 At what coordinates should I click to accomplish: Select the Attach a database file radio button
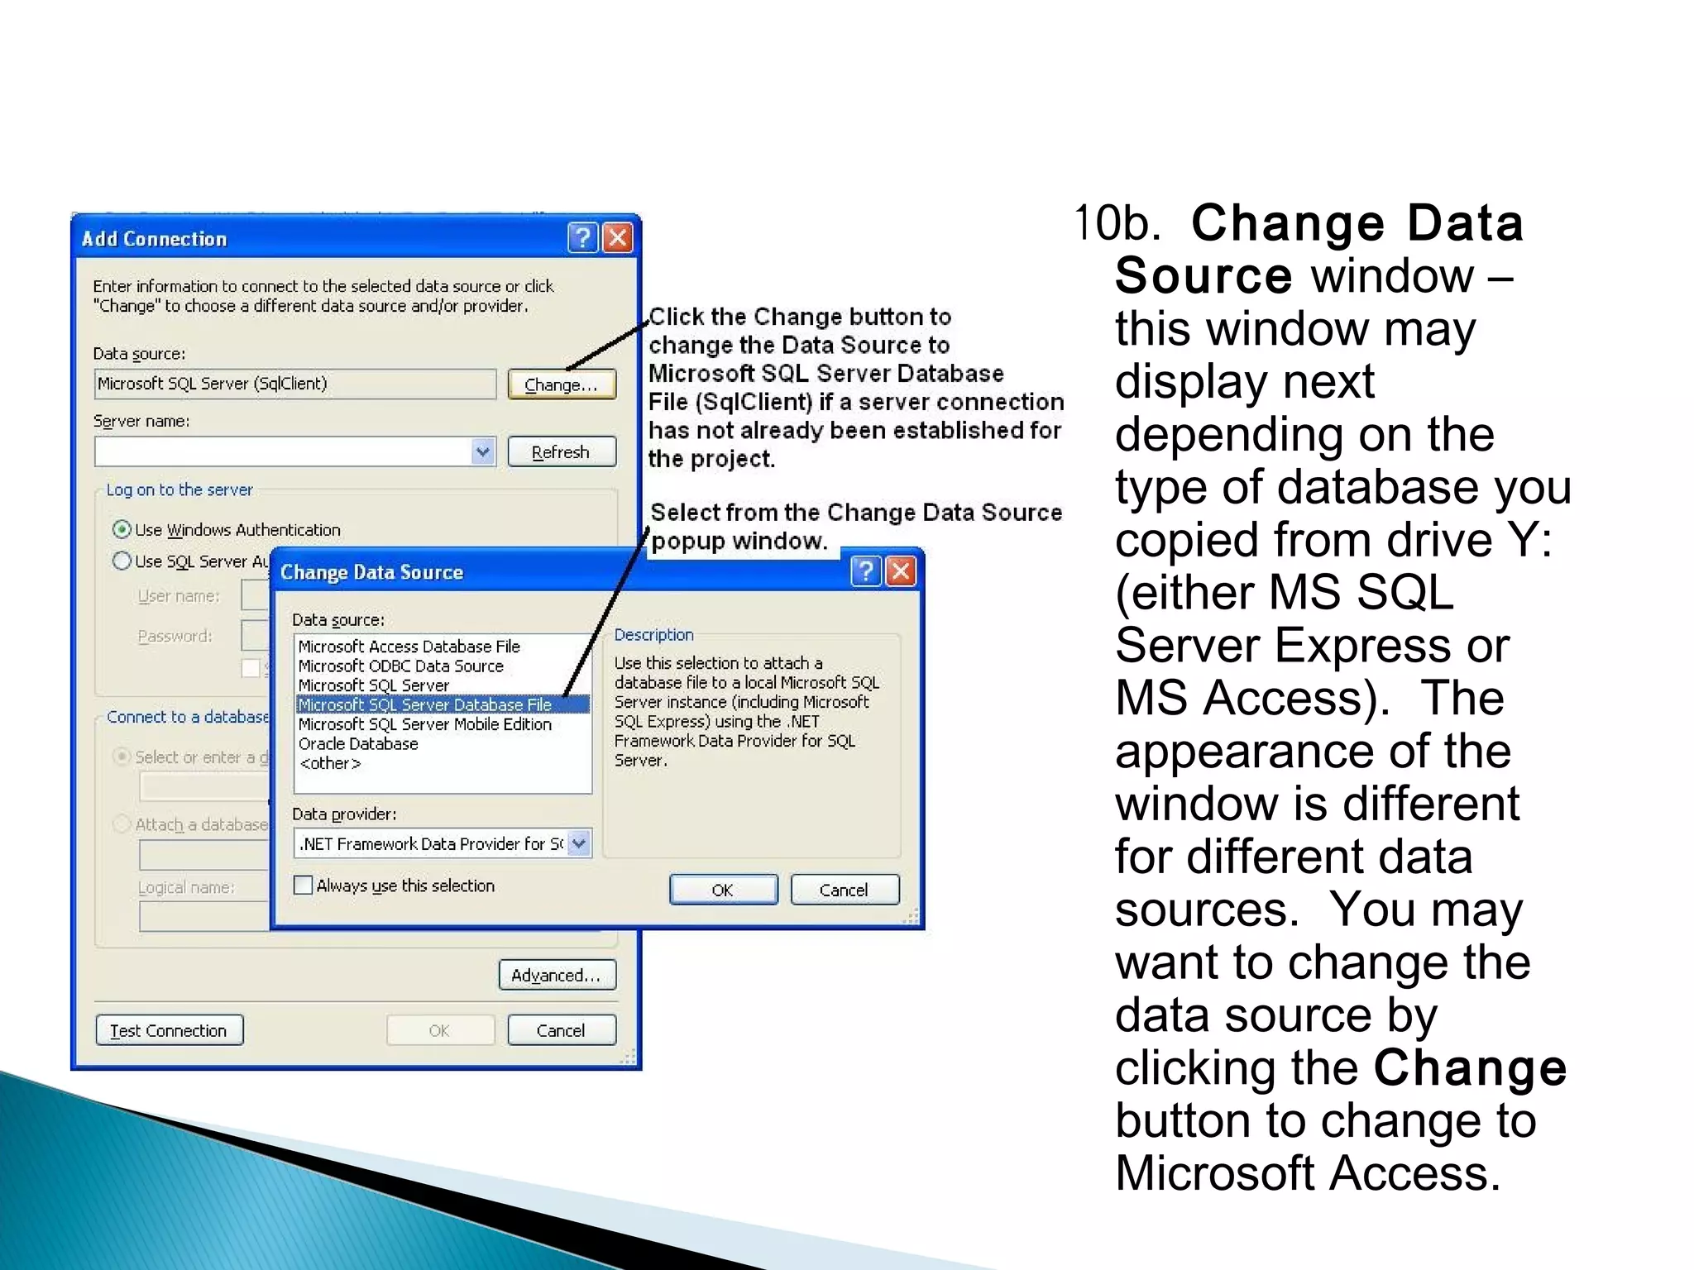(x=122, y=824)
